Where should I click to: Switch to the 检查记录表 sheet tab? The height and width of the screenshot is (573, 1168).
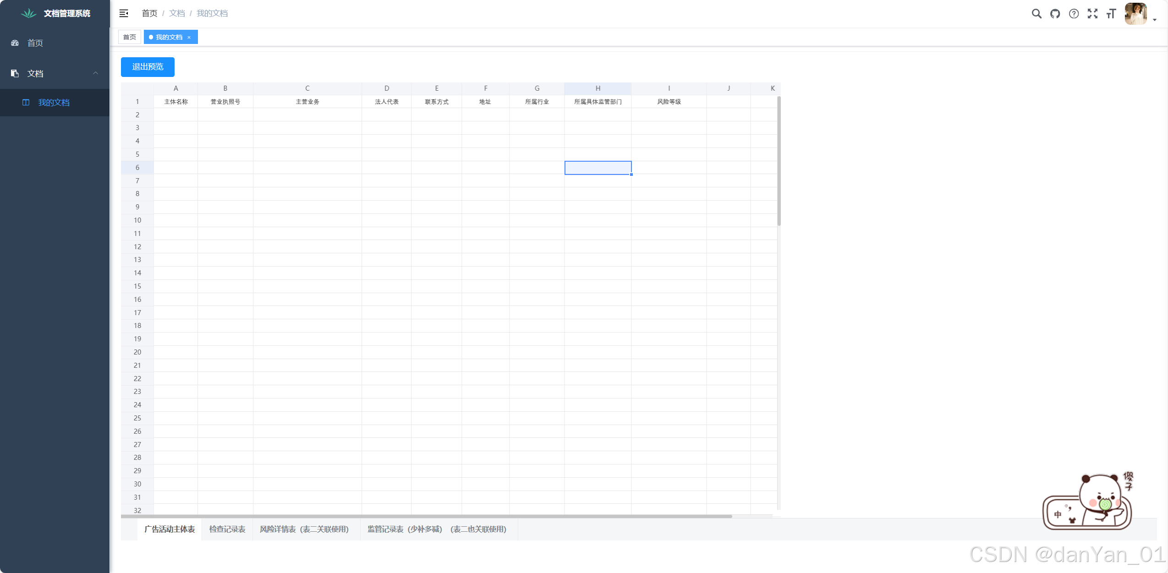pyautogui.click(x=227, y=529)
